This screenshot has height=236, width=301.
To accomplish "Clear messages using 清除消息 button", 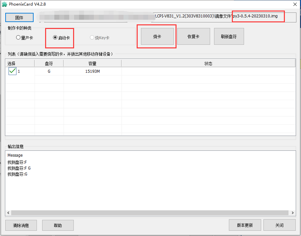I will [x=21, y=225].
